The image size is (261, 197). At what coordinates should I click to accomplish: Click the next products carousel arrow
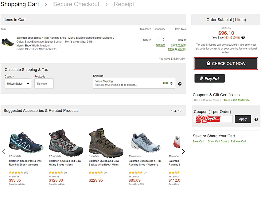pyautogui.click(x=183, y=151)
